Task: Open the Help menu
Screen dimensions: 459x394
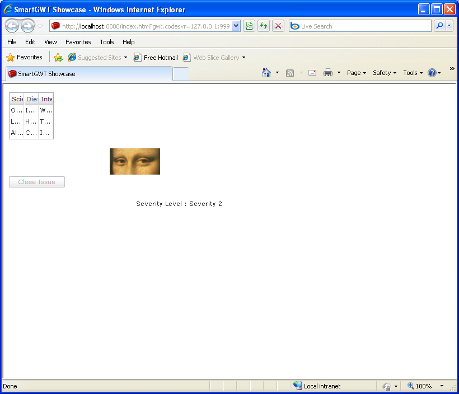Action: pyautogui.click(x=129, y=42)
